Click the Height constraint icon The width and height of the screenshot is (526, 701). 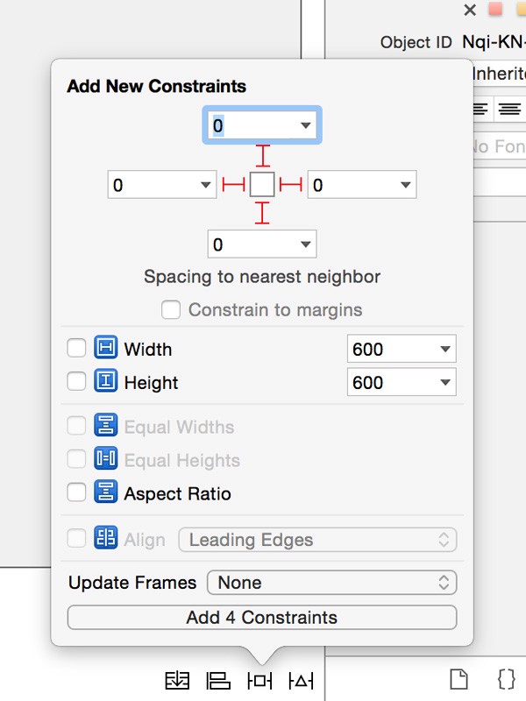105,381
